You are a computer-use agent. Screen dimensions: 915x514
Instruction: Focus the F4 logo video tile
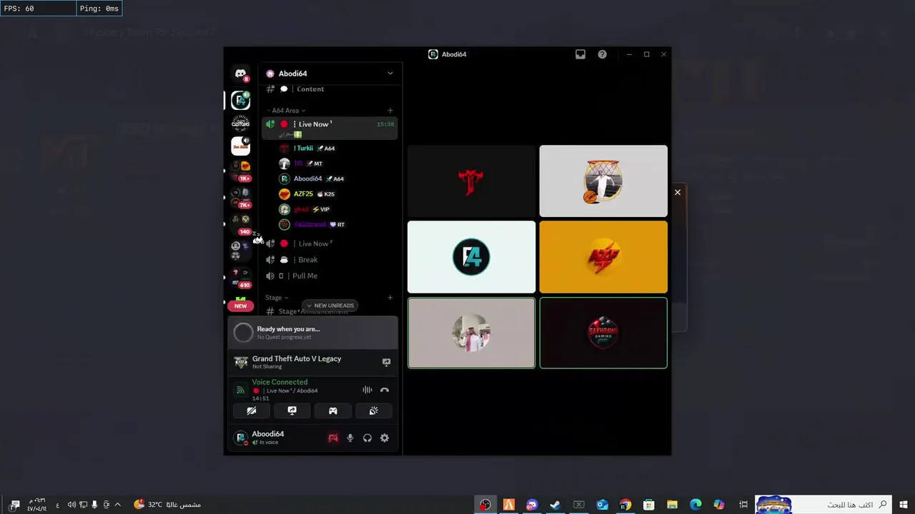click(471, 257)
